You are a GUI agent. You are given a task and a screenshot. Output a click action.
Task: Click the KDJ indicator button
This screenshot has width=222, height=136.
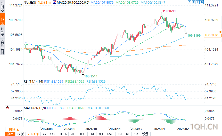click(x=101, y=134)
